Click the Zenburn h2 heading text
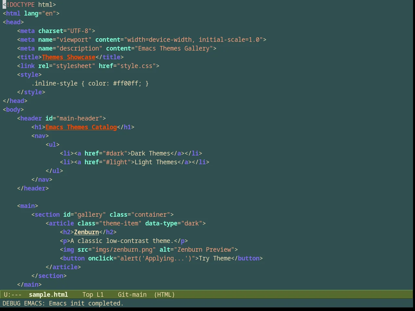The height and width of the screenshot is (311, 415). point(86,232)
